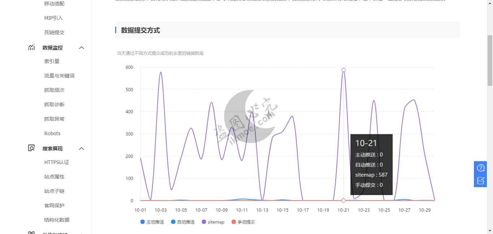
Task: Go to 抓取频次 page
Action: point(54,90)
